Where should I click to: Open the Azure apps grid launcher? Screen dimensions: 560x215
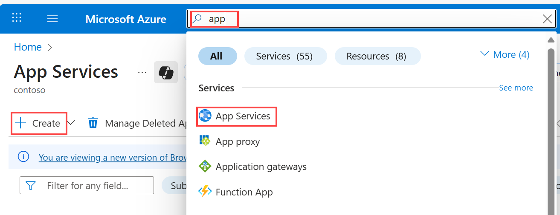point(17,18)
